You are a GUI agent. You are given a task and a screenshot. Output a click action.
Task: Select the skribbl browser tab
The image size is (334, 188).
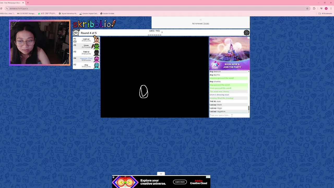coord(12,3)
